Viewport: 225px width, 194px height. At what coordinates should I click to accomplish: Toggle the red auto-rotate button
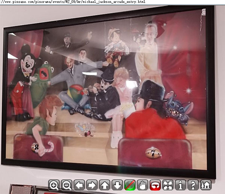pyautogui.click(x=155, y=185)
